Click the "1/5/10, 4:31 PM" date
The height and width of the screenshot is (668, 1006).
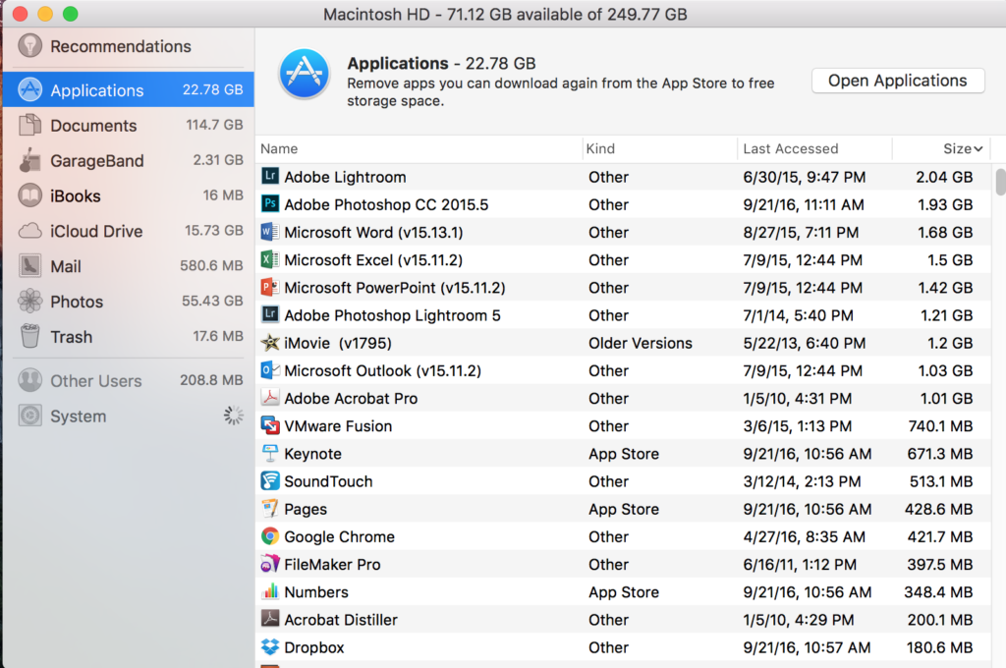point(797,399)
